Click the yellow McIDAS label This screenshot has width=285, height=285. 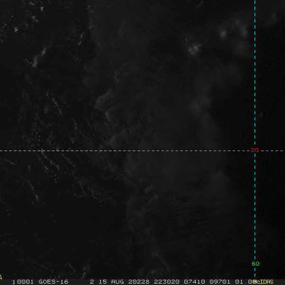point(264,282)
